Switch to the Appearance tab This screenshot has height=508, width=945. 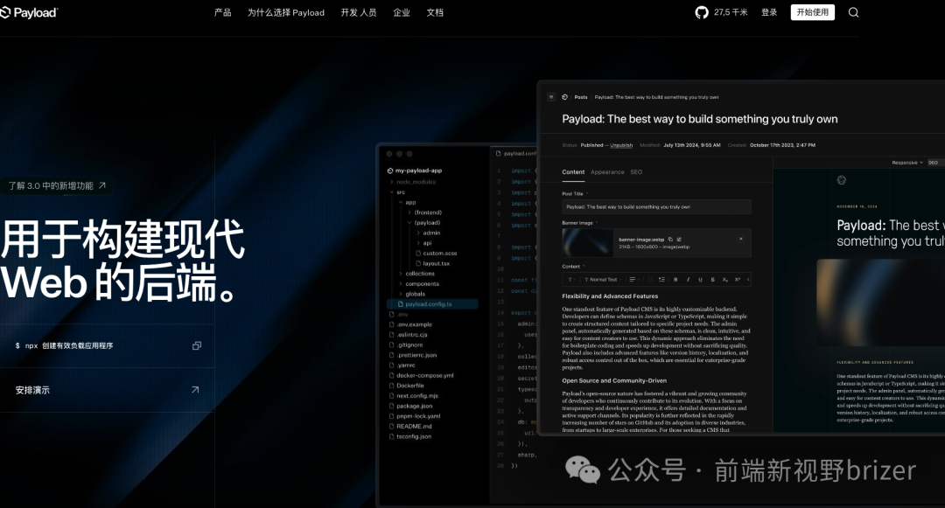(x=607, y=172)
